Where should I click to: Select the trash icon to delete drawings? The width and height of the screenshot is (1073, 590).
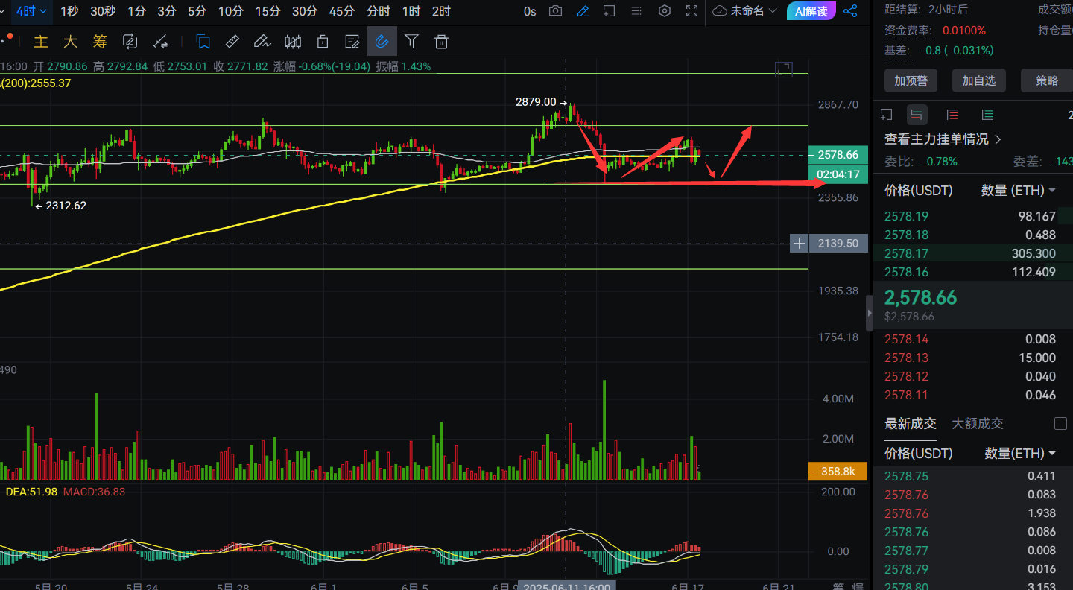(441, 42)
